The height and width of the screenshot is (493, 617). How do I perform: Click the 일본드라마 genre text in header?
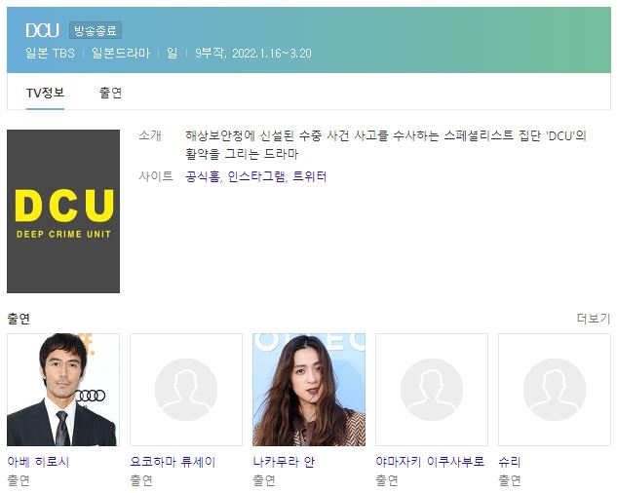pos(121,54)
